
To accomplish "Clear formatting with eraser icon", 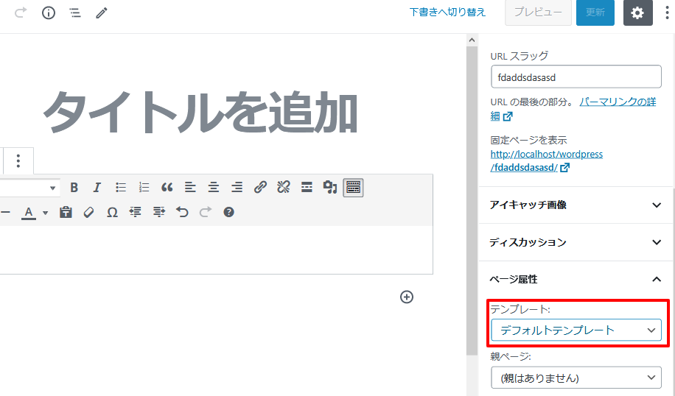I will (x=88, y=212).
